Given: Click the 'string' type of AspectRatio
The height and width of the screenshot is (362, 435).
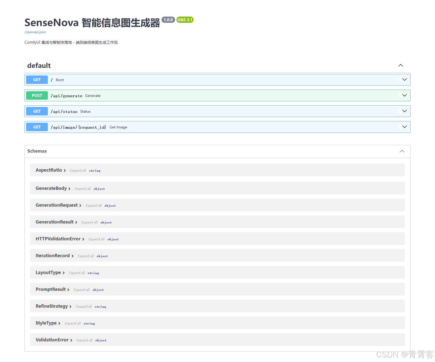Looking at the screenshot, I should pyautogui.click(x=95, y=171).
